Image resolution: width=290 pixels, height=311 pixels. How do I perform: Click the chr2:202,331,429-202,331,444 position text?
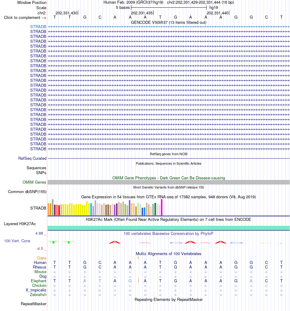click(x=194, y=2)
